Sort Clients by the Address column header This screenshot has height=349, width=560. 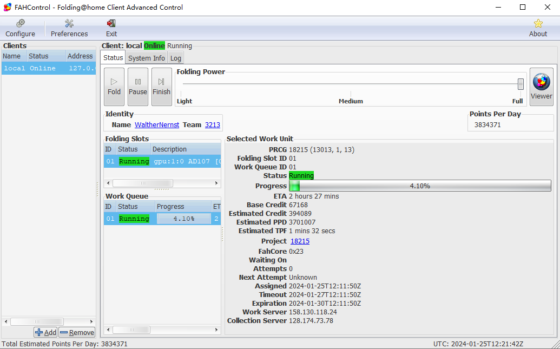tap(81, 56)
